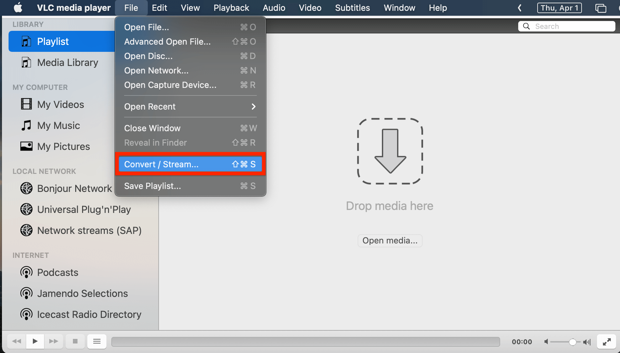Open the File menu in menu bar
The image size is (620, 353).
131,8
